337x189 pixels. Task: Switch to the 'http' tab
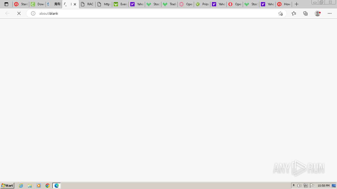(103, 4)
